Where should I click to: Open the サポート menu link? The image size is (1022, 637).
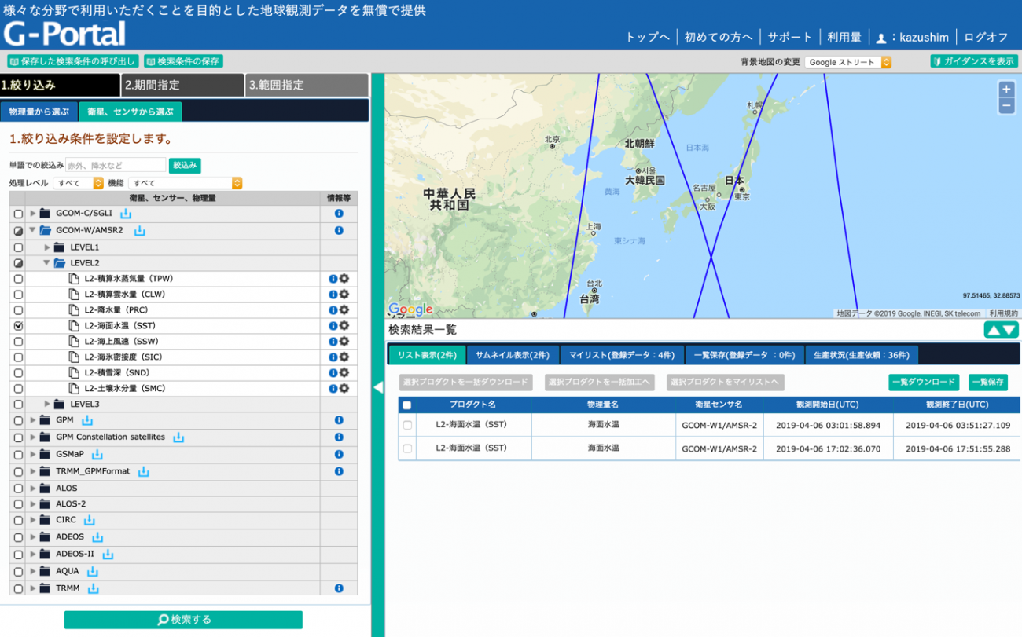tap(790, 37)
